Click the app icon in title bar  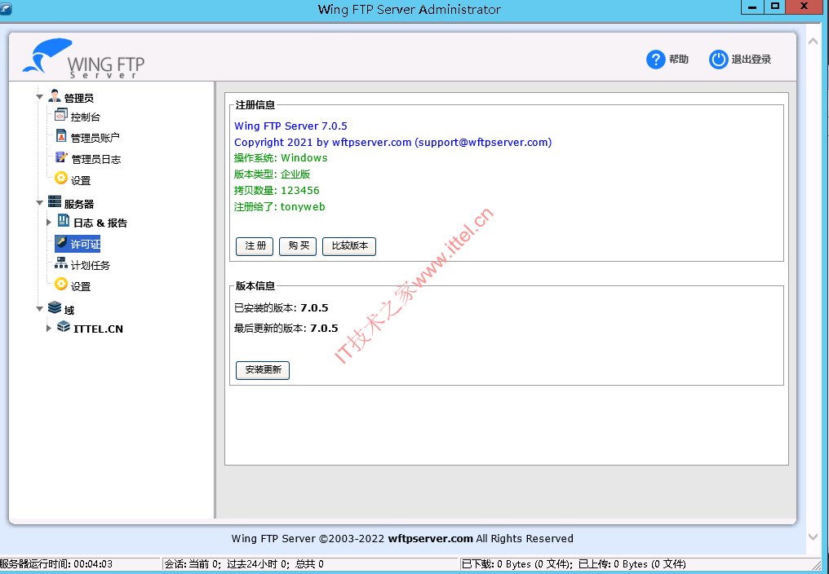(x=5, y=8)
